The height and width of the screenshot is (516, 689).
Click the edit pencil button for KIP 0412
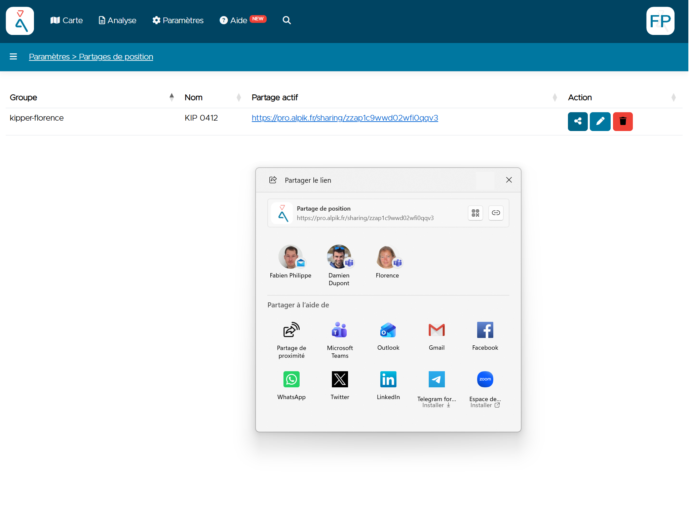[x=600, y=122]
